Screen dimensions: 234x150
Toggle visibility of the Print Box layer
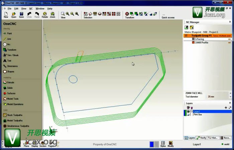(188, 115)
